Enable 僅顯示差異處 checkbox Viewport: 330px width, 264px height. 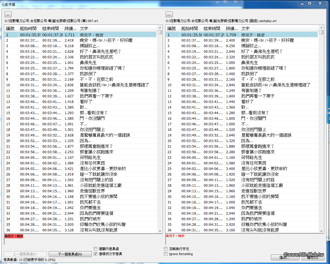96,248
